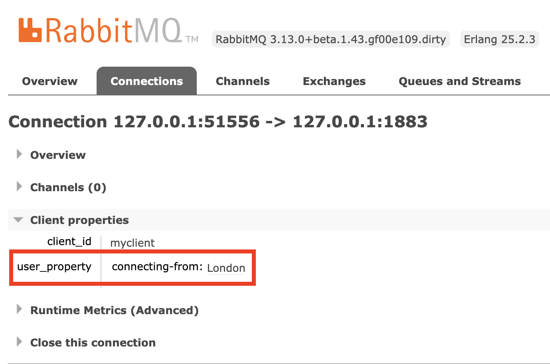Go to the Exchanges tab
Viewport: 550px width, 364px height.
click(334, 81)
